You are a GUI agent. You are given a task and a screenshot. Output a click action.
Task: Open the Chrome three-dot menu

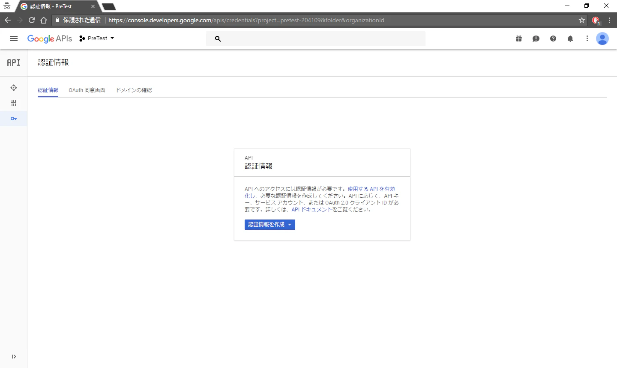click(x=609, y=20)
